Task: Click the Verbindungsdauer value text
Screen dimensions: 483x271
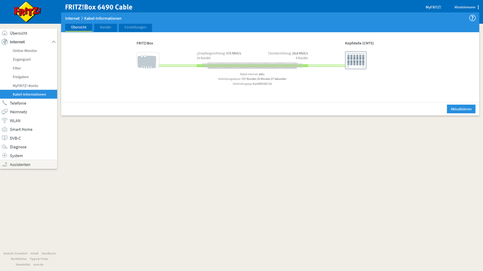Action: [x=263, y=79]
